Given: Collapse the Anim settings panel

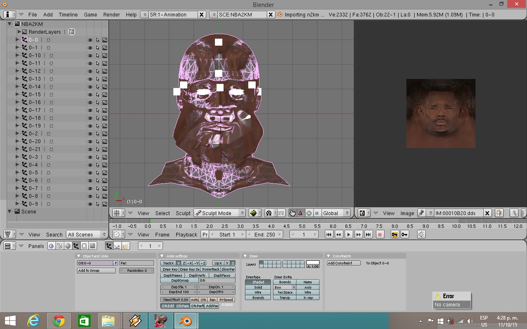Looking at the screenshot, I should pos(163,256).
